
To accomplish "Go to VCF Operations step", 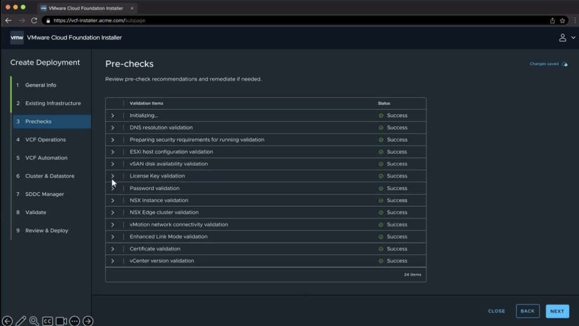I will 45,140.
